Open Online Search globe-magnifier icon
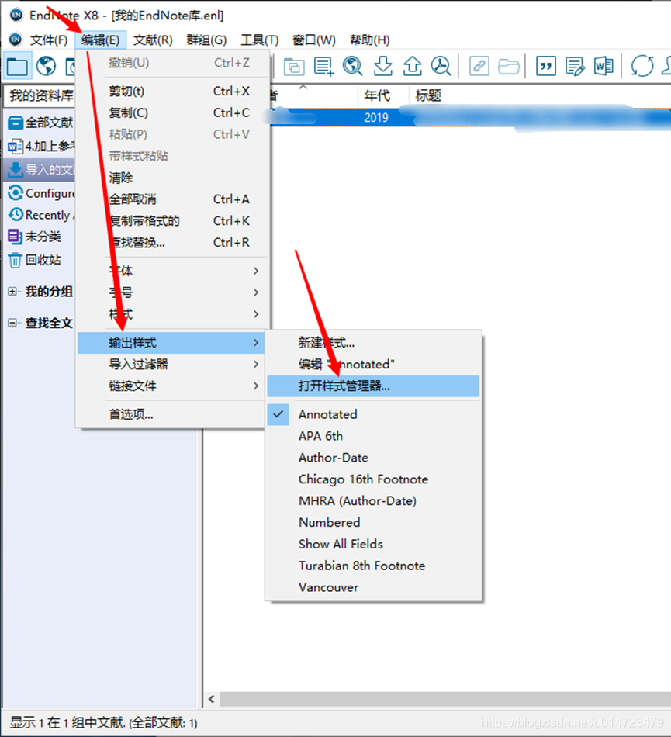 (352, 66)
